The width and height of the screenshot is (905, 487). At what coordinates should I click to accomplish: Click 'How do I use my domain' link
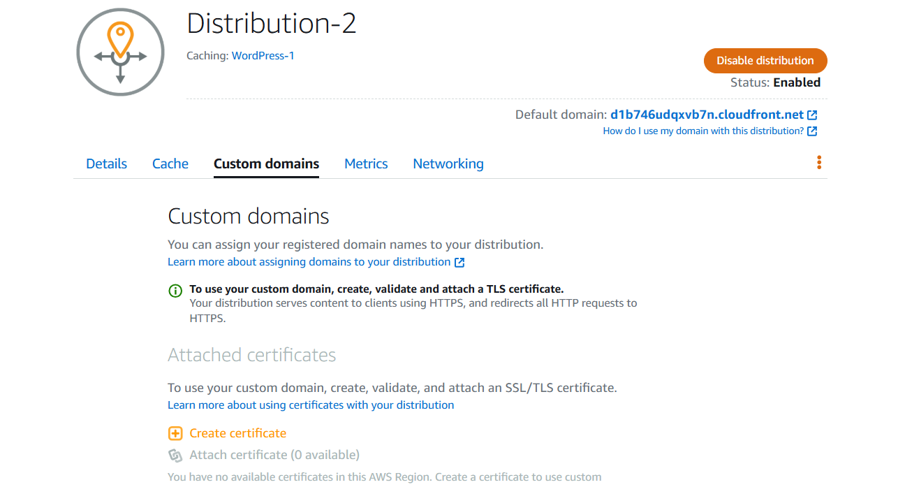[x=703, y=131]
